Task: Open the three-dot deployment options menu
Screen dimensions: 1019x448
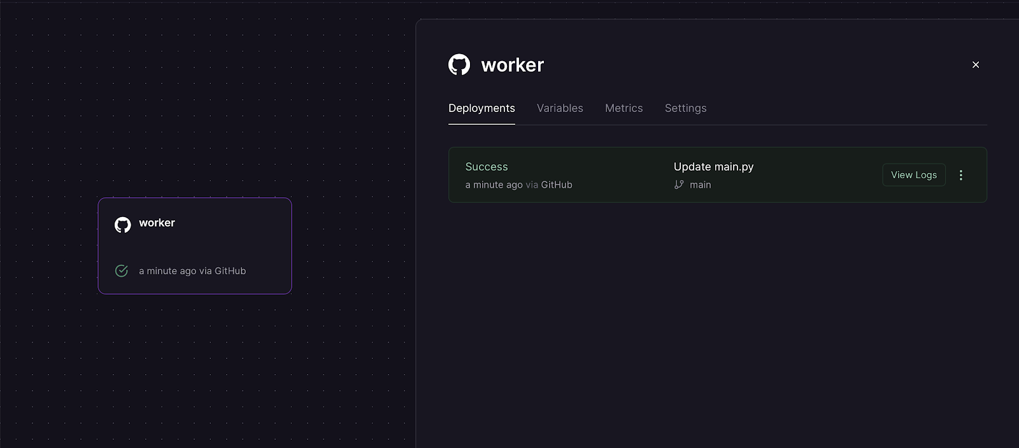Action: coord(961,175)
